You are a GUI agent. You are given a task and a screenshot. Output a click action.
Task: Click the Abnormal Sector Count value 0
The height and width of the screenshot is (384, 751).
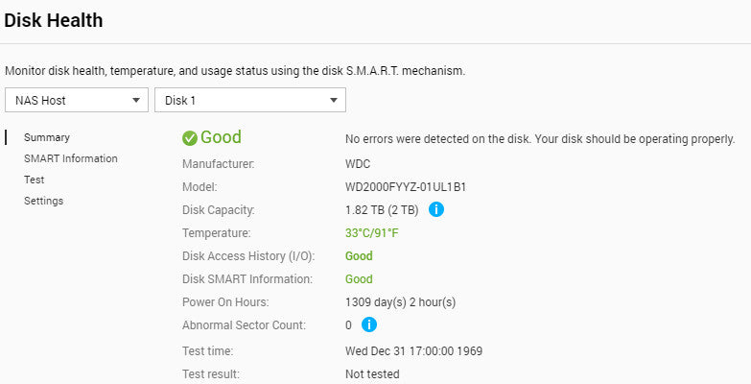pyautogui.click(x=348, y=325)
